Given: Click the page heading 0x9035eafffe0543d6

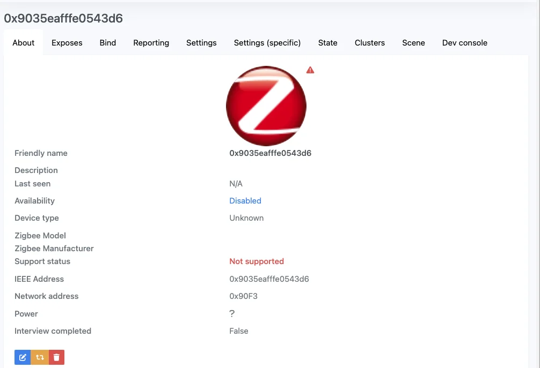Looking at the screenshot, I should 63,18.
